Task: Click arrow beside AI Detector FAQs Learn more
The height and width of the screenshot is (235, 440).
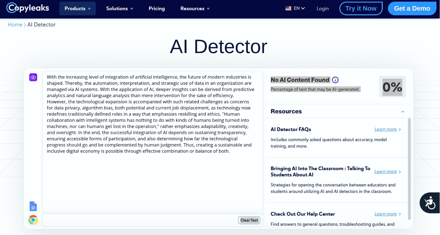Action: (x=400, y=129)
